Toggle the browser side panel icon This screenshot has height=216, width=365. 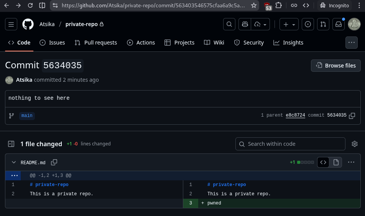pos(42,5)
